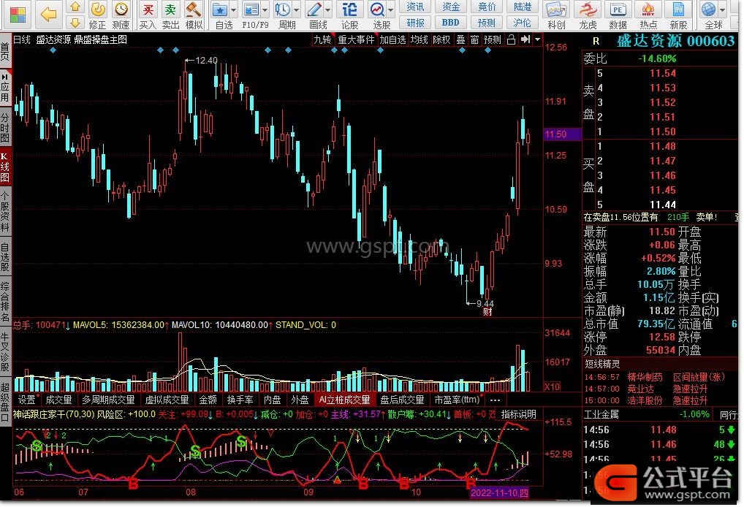The width and height of the screenshot is (744, 507).
Task: Click the 周期 period clock icon
Action: 283,9
